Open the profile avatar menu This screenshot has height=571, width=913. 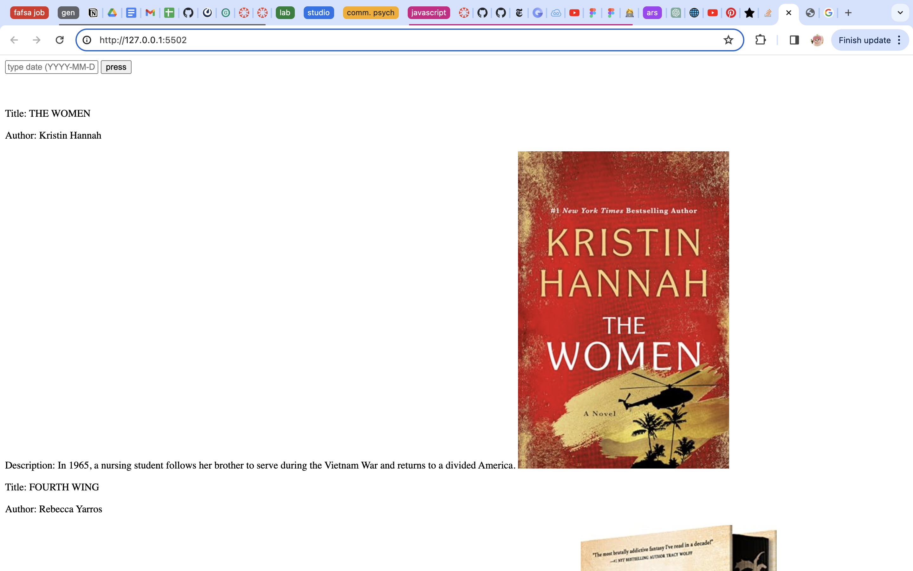pyautogui.click(x=817, y=40)
